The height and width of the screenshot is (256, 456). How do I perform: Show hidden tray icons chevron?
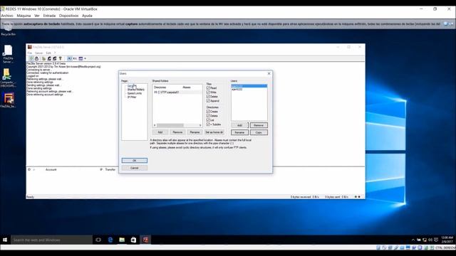coord(413,240)
